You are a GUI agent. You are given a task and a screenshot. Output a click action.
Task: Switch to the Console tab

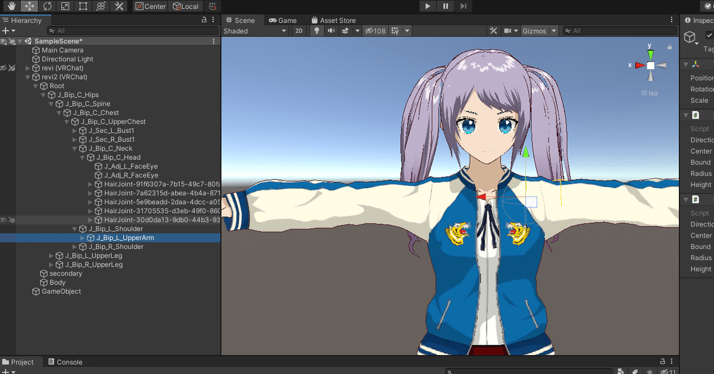pos(65,362)
